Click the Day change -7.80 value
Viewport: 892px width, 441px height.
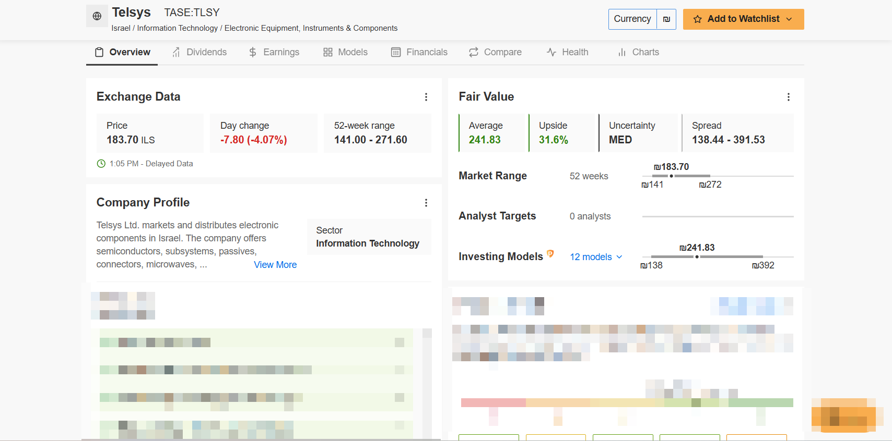[x=254, y=140]
